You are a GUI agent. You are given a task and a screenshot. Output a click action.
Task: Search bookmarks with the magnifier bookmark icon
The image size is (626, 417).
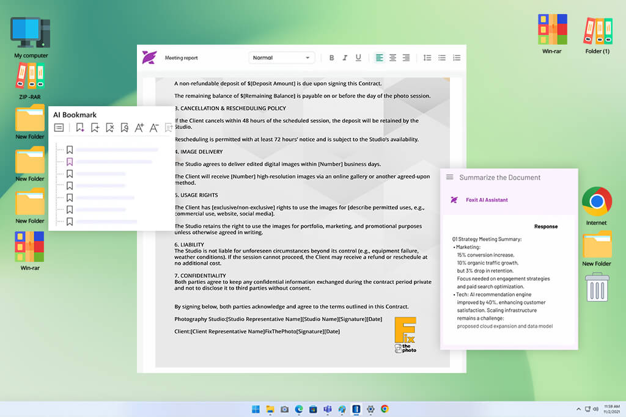(x=125, y=128)
